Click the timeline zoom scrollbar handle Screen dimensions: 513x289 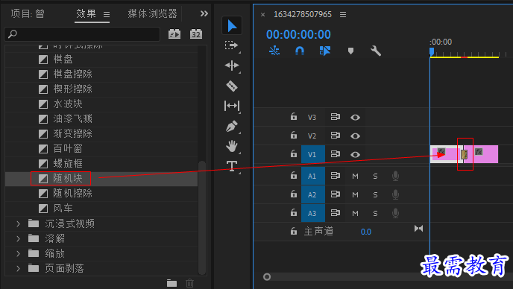(267, 277)
